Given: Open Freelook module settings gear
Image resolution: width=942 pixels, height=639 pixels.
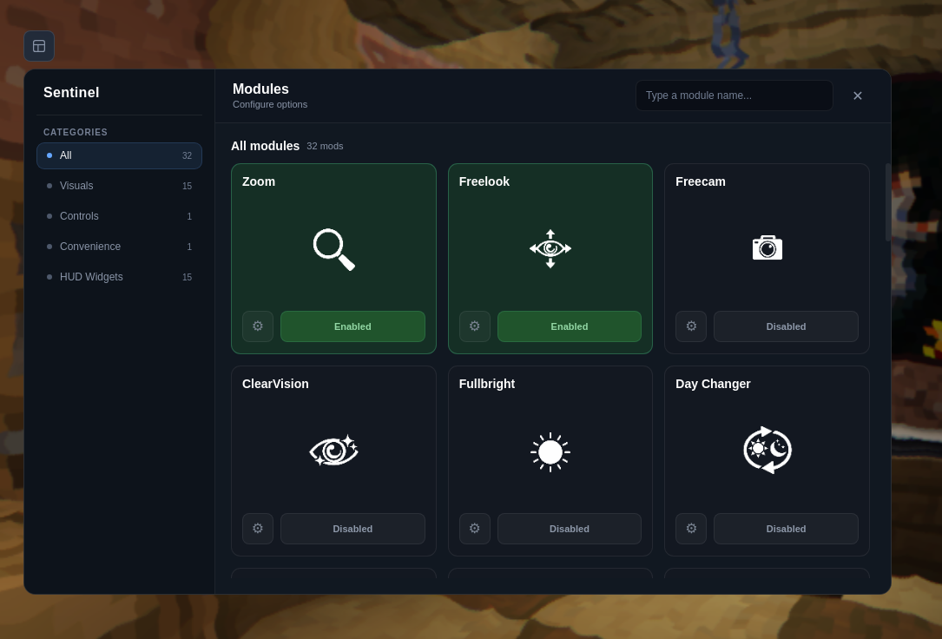Looking at the screenshot, I should pos(475,326).
